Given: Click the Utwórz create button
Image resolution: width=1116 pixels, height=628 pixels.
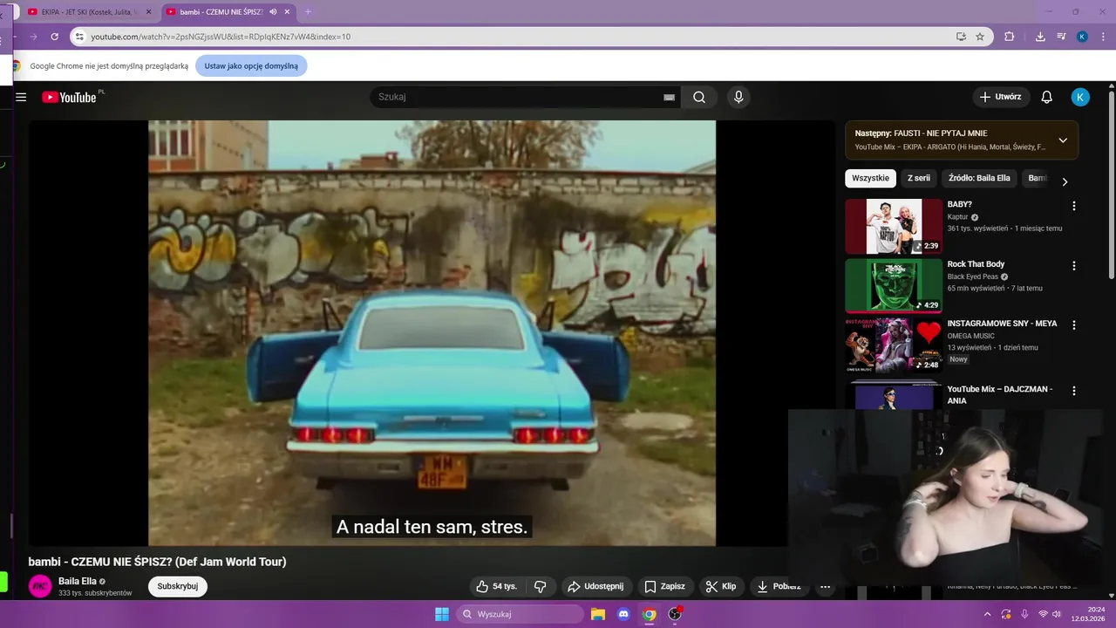Looking at the screenshot, I should (x=1001, y=97).
